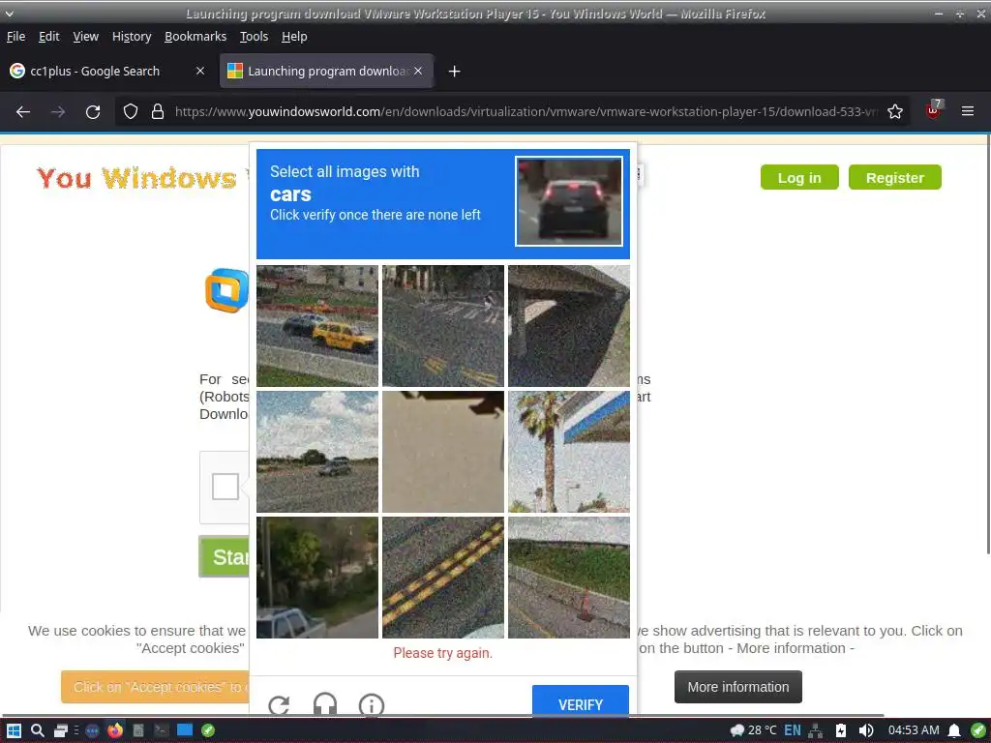Accept cookies with orange button
The image size is (991, 743).
tap(156, 687)
